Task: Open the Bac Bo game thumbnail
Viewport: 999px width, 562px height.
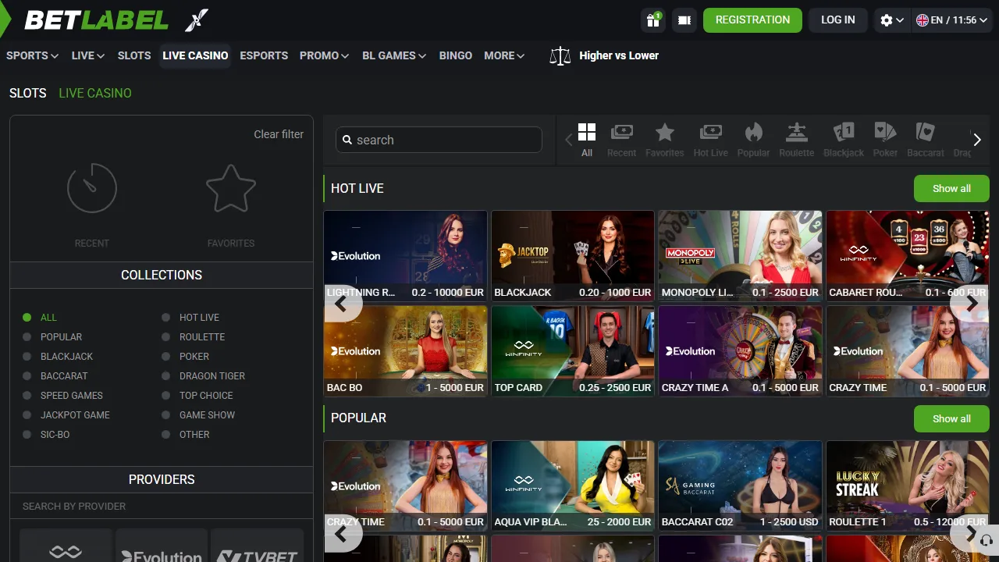Action: click(x=405, y=351)
